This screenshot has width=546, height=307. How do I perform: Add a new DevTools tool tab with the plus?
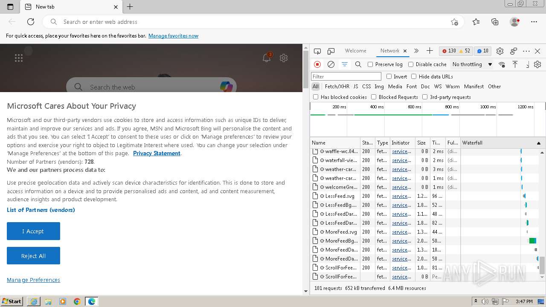click(430, 51)
